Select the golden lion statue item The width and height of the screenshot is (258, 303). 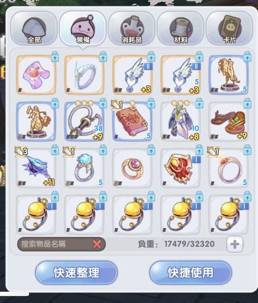pyautogui.click(x=229, y=75)
